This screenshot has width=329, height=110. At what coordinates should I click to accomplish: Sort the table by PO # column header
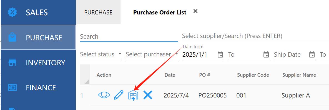pyautogui.click(x=205, y=75)
